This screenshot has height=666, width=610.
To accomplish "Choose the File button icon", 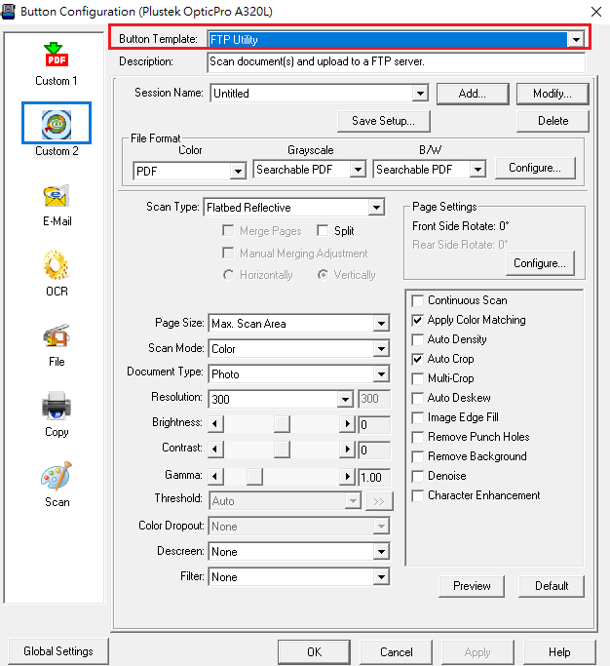I will pos(57,336).
